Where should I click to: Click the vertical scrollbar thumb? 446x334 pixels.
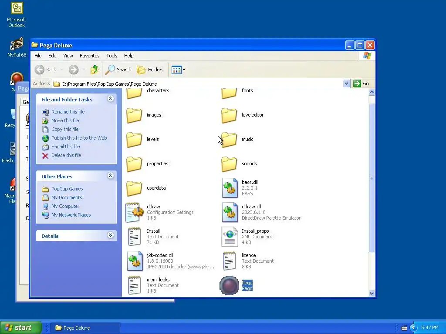[372, 178]
